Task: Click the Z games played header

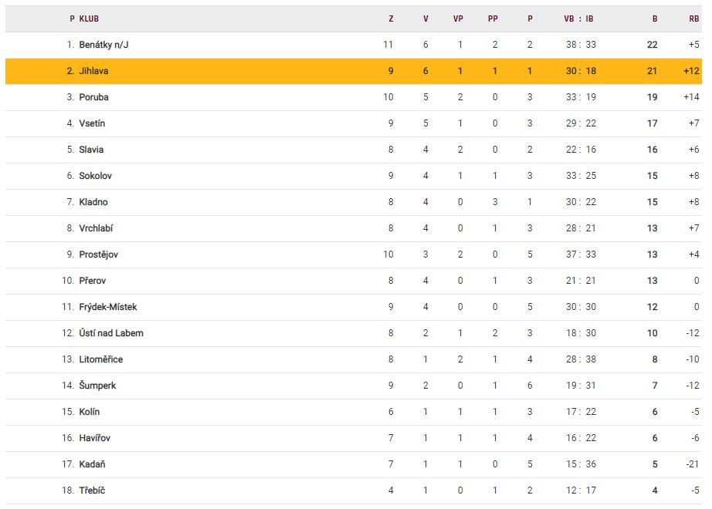Action: click(x=391, y=19)
